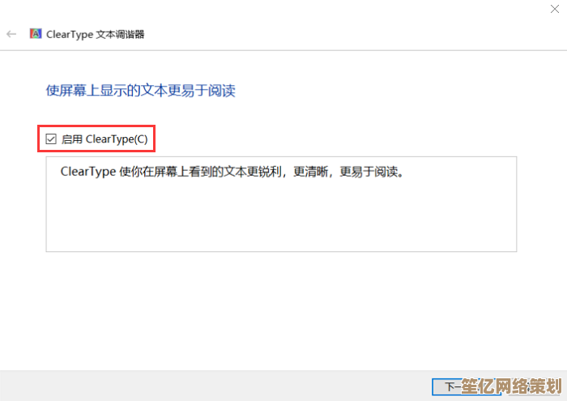Click the 下一步 next button

coord(467,387)
